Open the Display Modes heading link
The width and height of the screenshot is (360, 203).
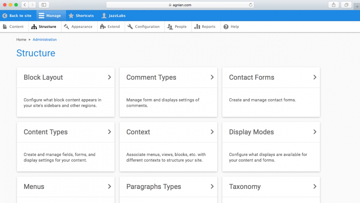[251, 132]
